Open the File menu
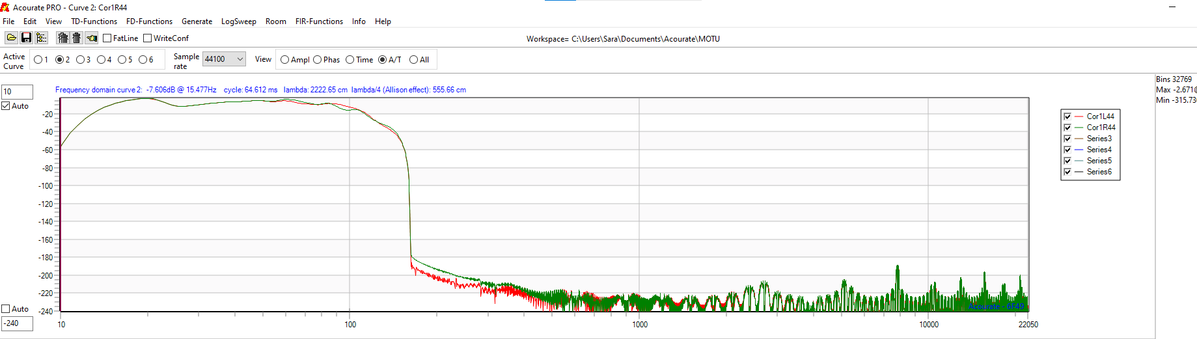Image resolution: width=1197 pixels, height=339 pixels. pos(8,21)
